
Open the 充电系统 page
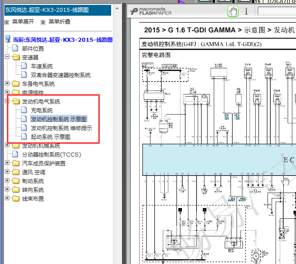[42, 110]
